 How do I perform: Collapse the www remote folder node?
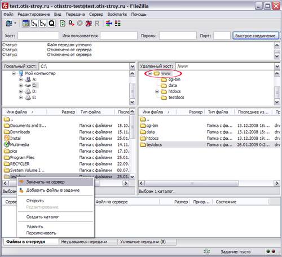tap(150, 73)
